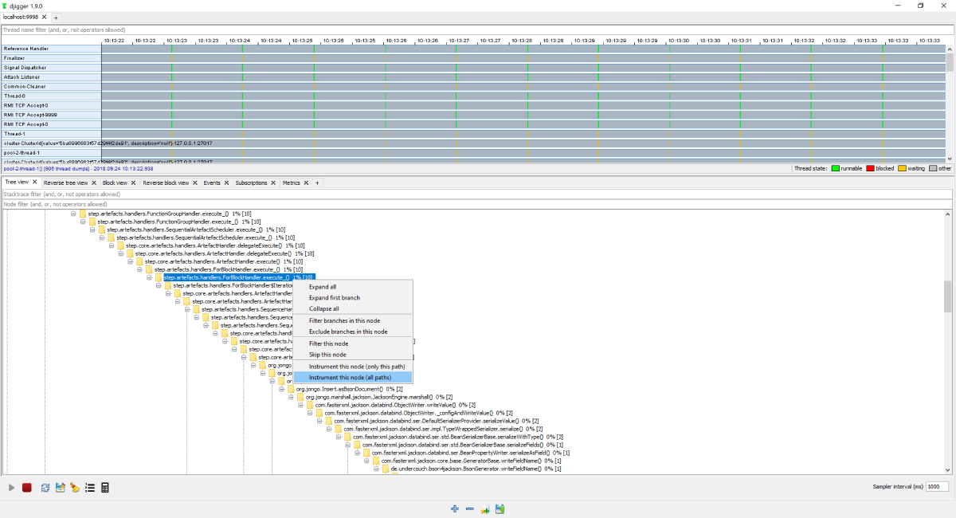Switch to Reverse tree view tab
The width and height of the screenshot is (956, 518).
tap(65, 182)
